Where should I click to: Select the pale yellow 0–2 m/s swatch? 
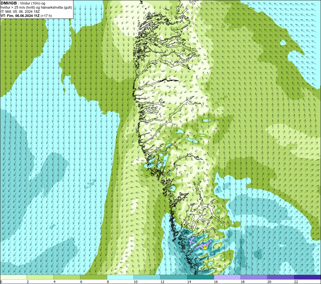point(13,277)
